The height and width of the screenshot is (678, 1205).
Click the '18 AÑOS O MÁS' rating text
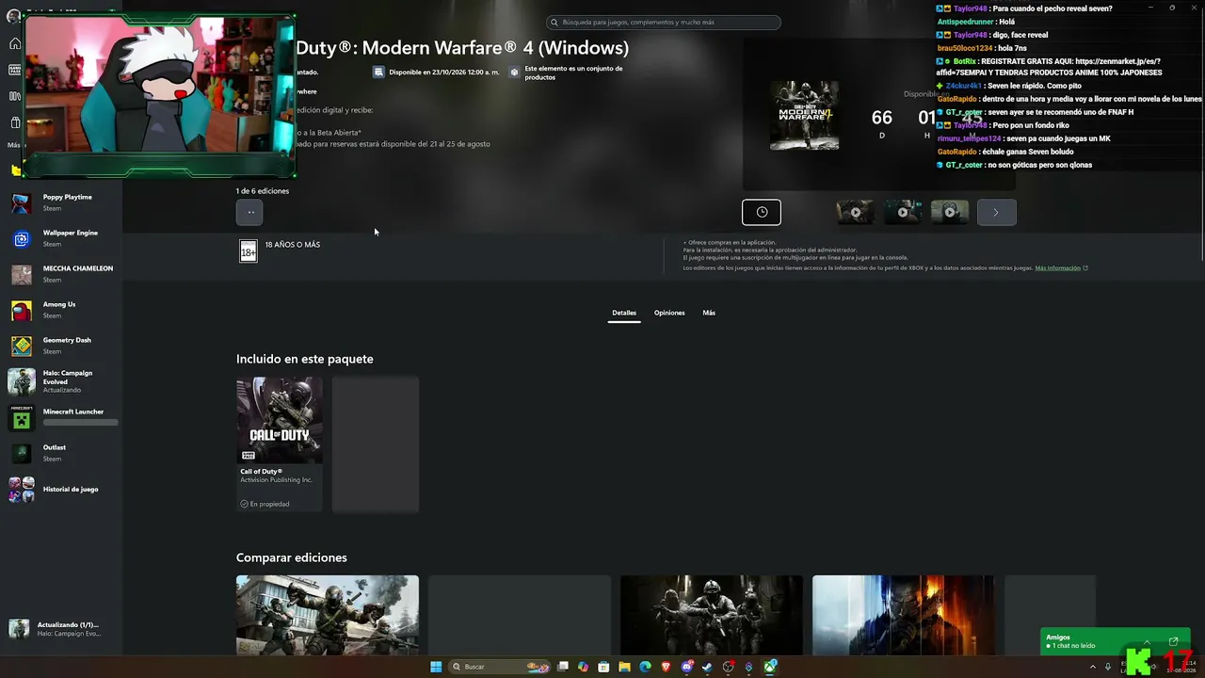[293, 245]
